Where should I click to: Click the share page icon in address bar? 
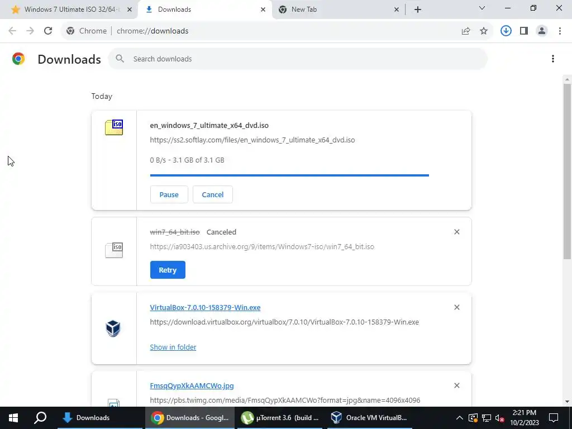click(465, 31)
